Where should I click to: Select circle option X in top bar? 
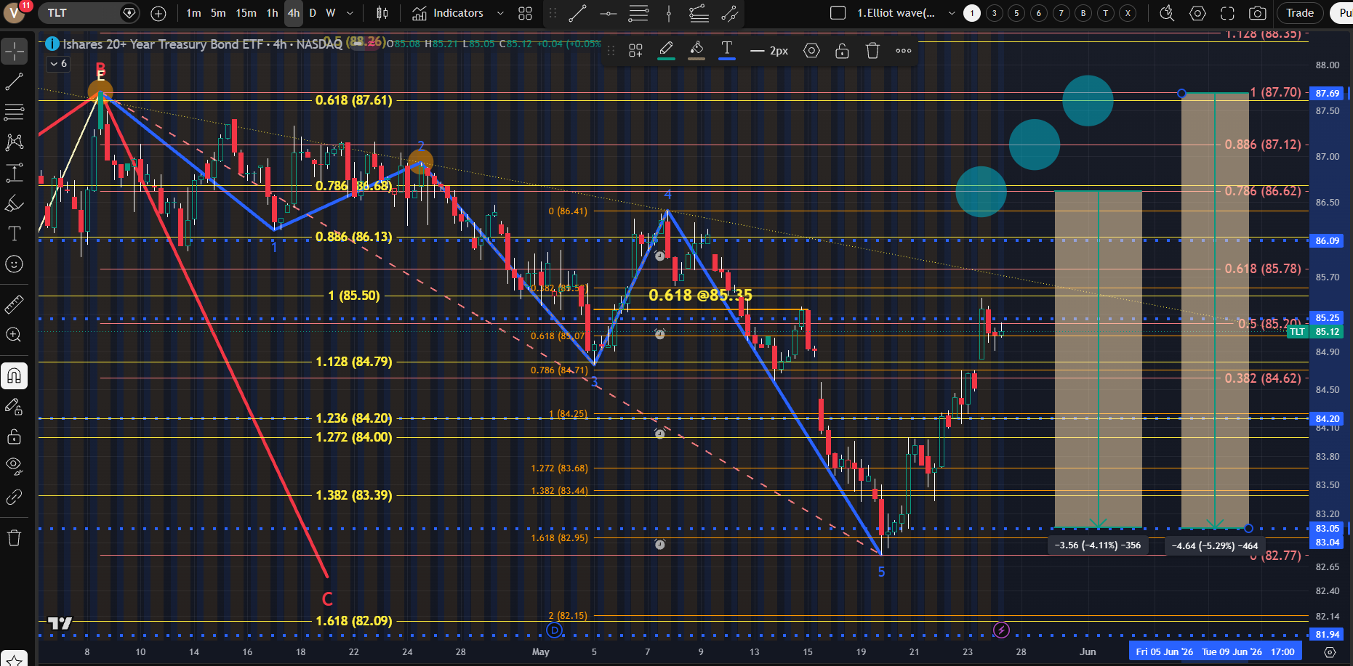1128,13
